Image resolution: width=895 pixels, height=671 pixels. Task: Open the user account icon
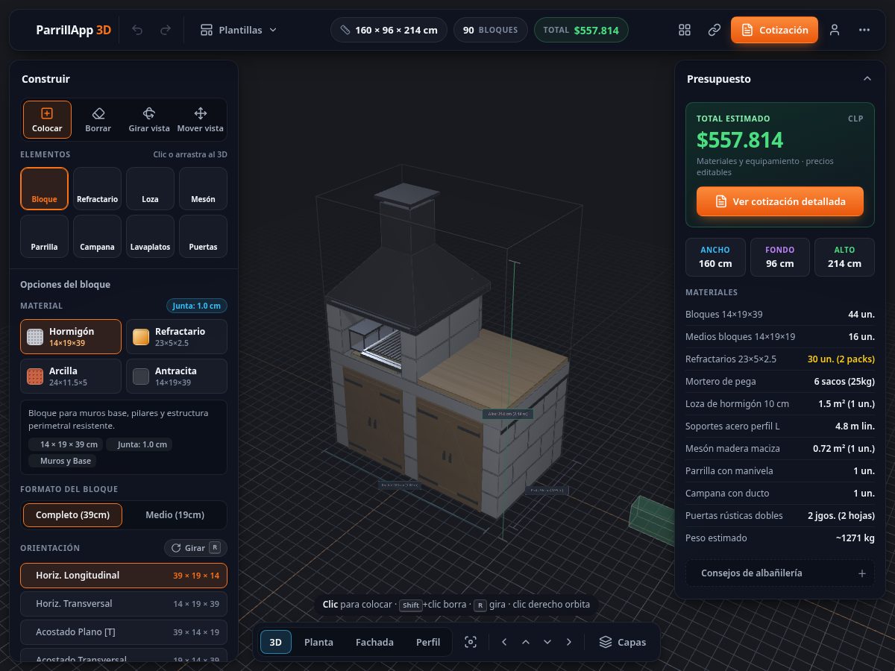coord(835,30)
